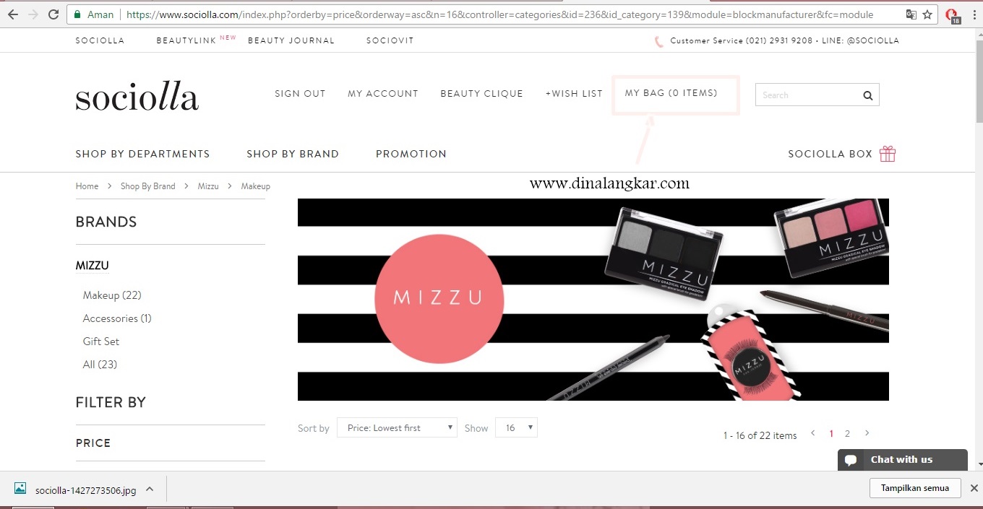
Task: Click the customer service phone icon
Action: 658,41
